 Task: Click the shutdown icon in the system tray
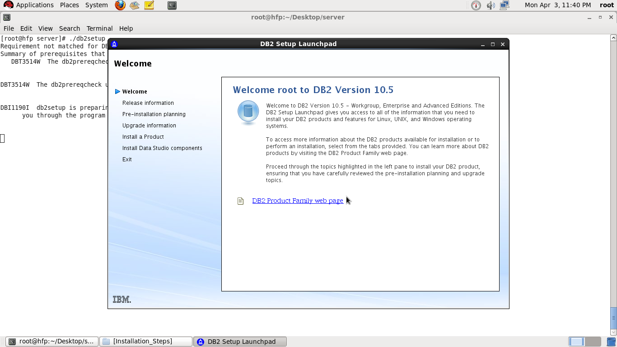[475, 5]
